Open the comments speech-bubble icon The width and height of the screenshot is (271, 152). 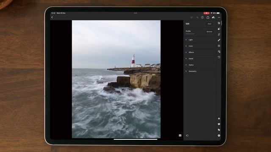click(219, 124)
